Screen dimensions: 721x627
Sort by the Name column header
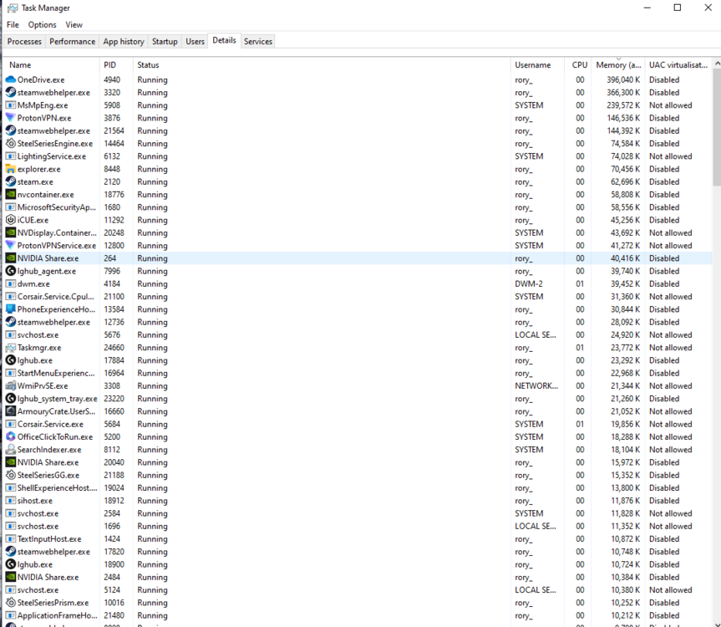tap(51, 65)
